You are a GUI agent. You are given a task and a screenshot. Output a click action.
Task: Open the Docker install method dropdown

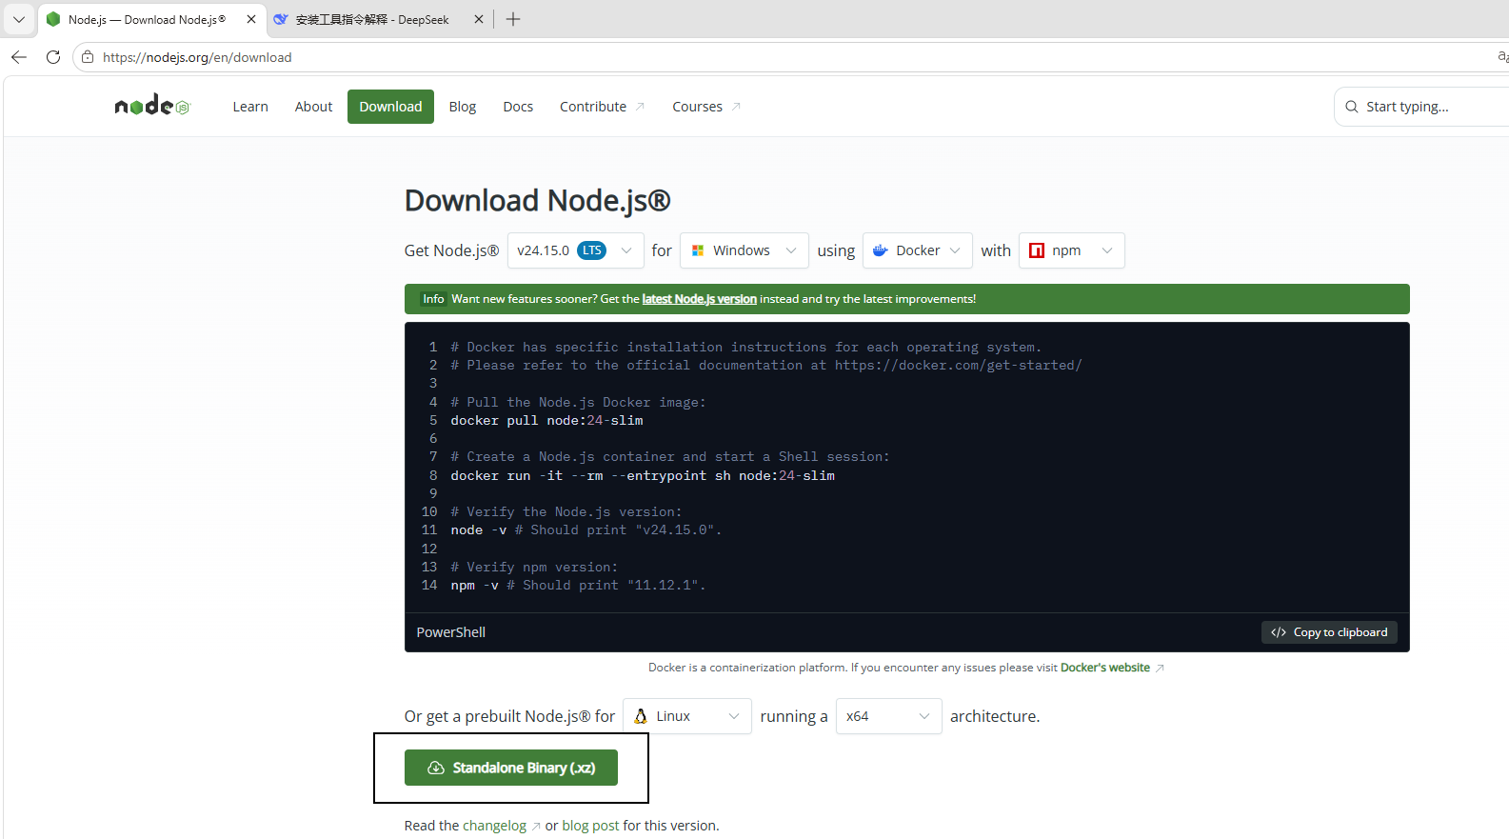pyautogui.click(x=918, y=250)
